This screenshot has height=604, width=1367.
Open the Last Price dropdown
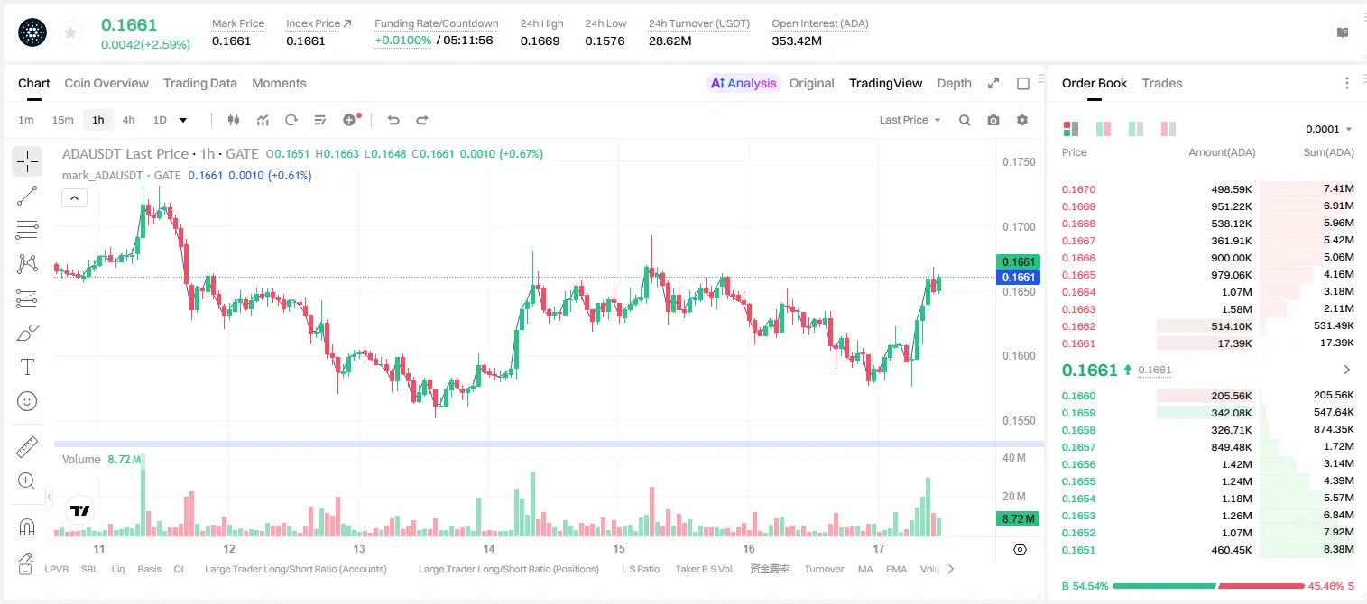[910, 120]
